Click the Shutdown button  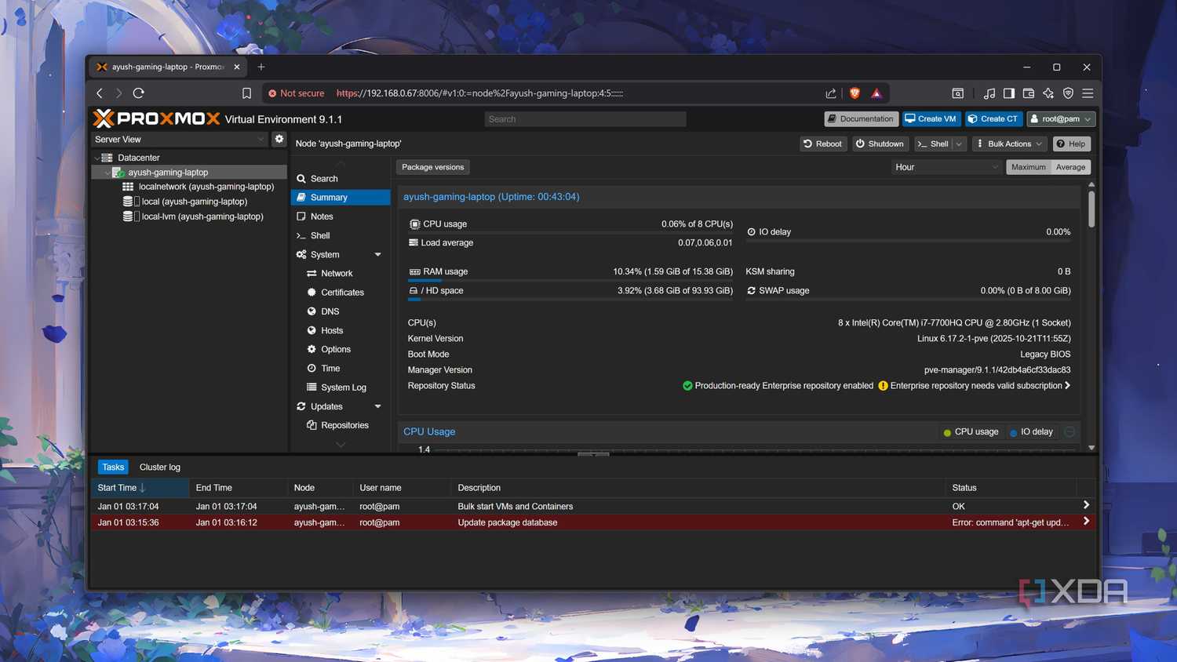pos(880,144)
